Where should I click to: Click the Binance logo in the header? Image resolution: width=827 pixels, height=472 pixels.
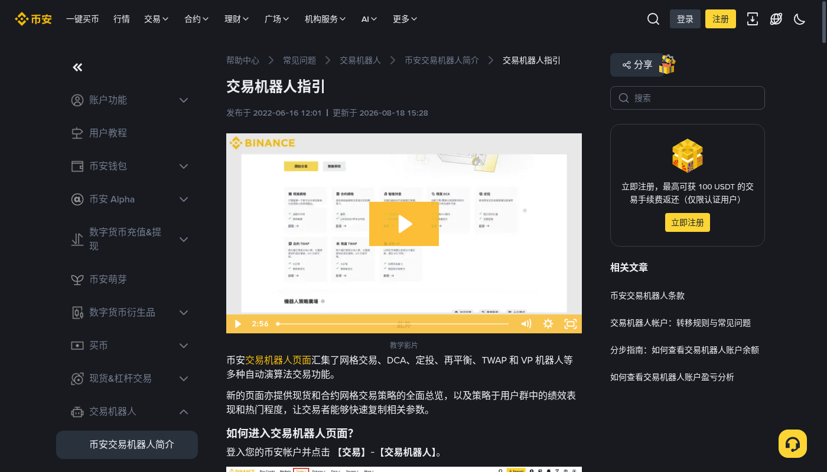point(33,19)
